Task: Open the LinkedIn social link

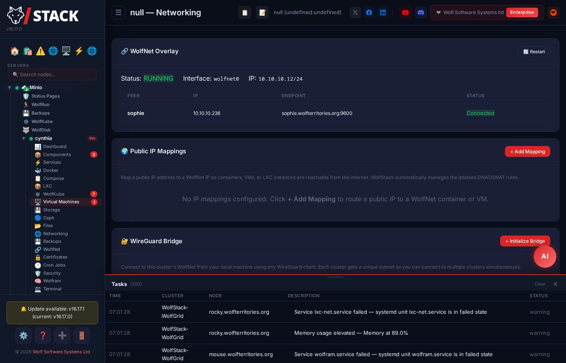Action: coord(383,13)
